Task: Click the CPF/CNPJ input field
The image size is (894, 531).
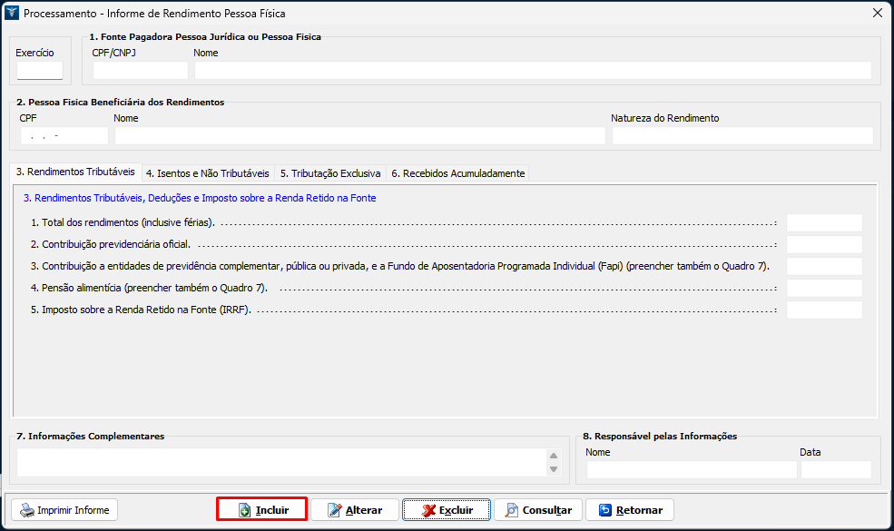Action: click(x=140, y=71)
